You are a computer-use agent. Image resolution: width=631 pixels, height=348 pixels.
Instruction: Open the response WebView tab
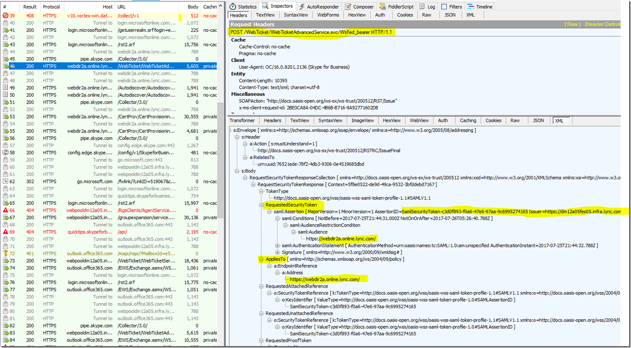(419, 120)
